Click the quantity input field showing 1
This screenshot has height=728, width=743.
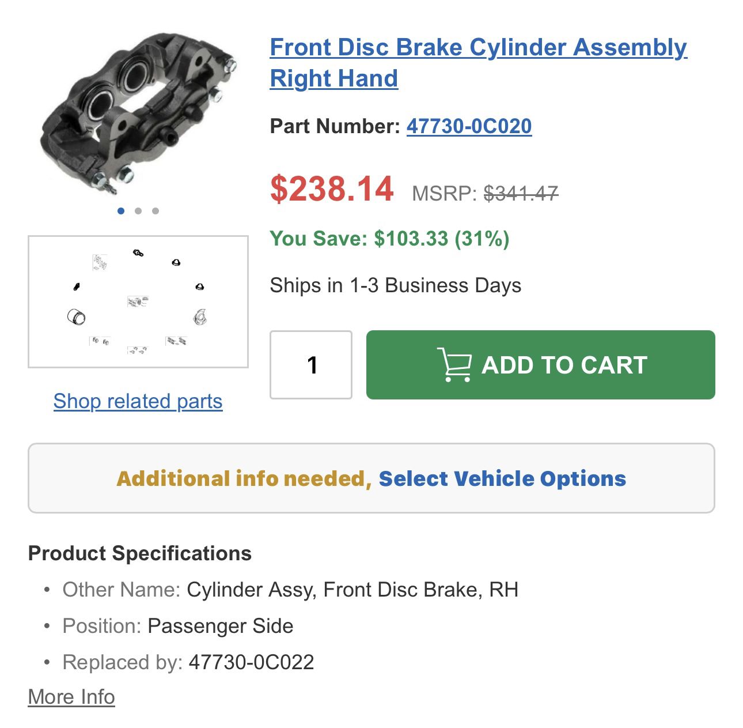[x=311, y=364]
